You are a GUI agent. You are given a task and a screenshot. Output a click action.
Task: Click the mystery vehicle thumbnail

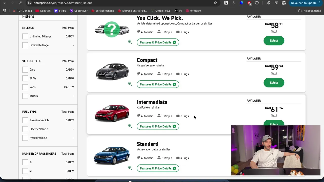(x=112, y=29)
